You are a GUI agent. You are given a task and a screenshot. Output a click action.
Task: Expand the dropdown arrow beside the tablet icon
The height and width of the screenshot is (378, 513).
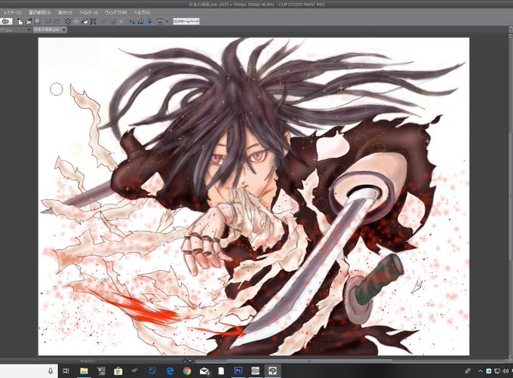pos(167,22)
